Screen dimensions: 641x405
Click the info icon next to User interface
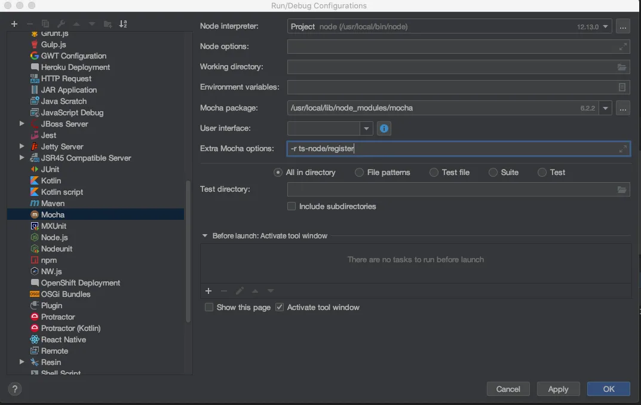coord(384,128)
